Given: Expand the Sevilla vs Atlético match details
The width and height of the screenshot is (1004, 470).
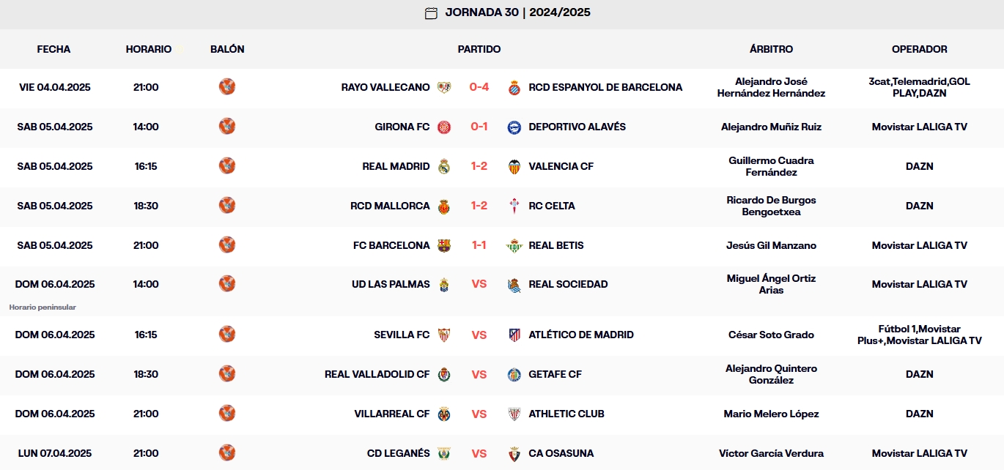Looking at the screenshot, I should (479, 335).
